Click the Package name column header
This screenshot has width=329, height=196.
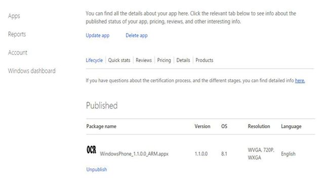(101, 126)
